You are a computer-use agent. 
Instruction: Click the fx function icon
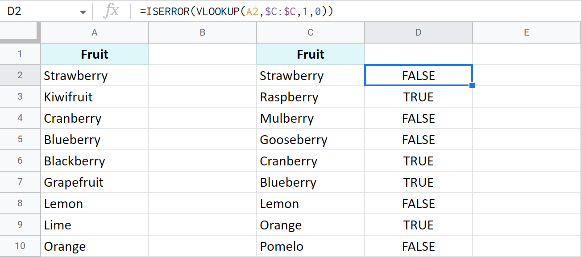pos(111,12)
